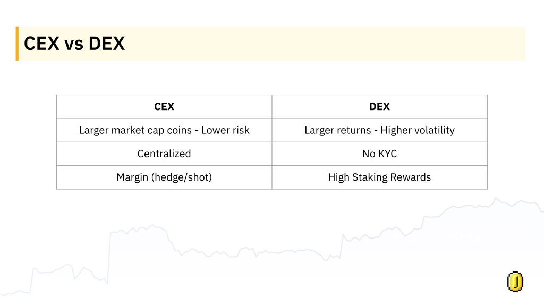Select the DEX column header
The width and height of the screenshot is (544, 306).
tap(379, 106)
